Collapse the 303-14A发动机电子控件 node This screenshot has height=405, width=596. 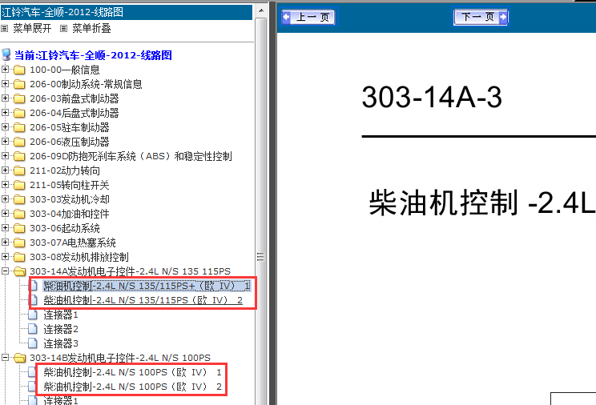pyautogui.click(x=6, y=271)
